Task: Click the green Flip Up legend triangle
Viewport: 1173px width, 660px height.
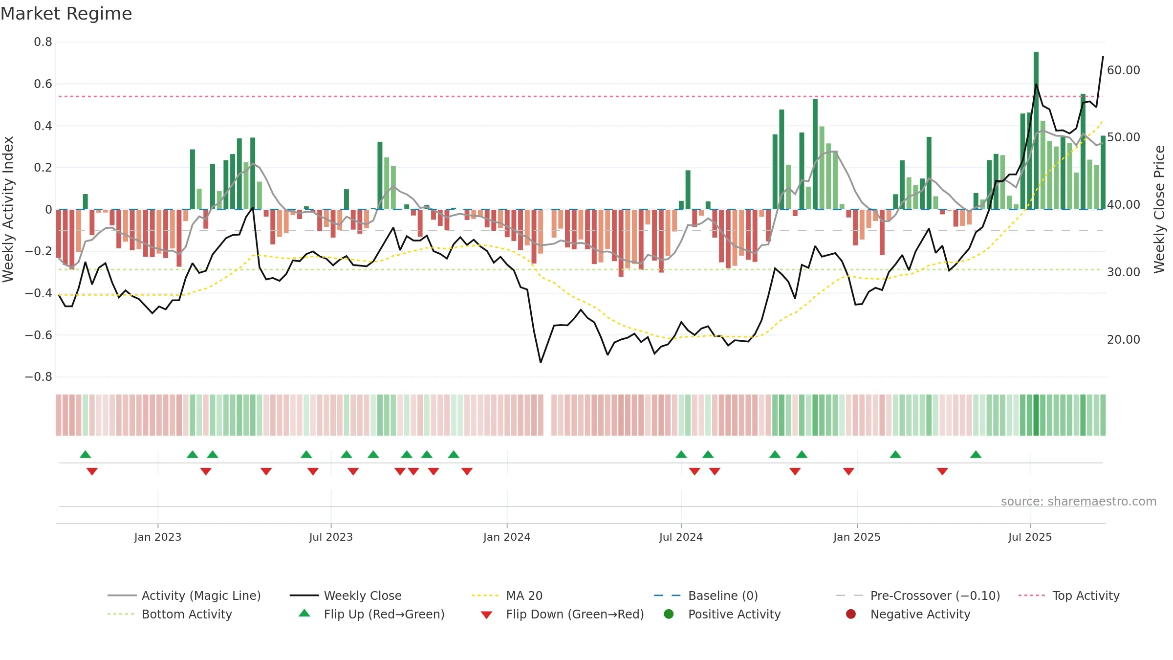Action: tap(304, 613)
